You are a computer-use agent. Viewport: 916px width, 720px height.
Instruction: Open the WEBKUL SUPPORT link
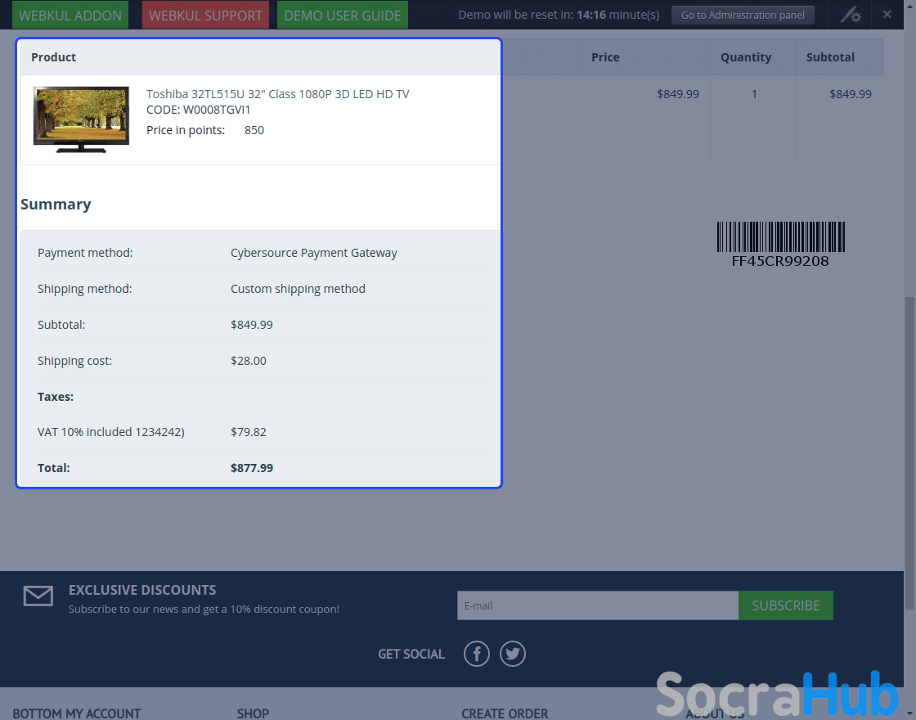point(205,16)
